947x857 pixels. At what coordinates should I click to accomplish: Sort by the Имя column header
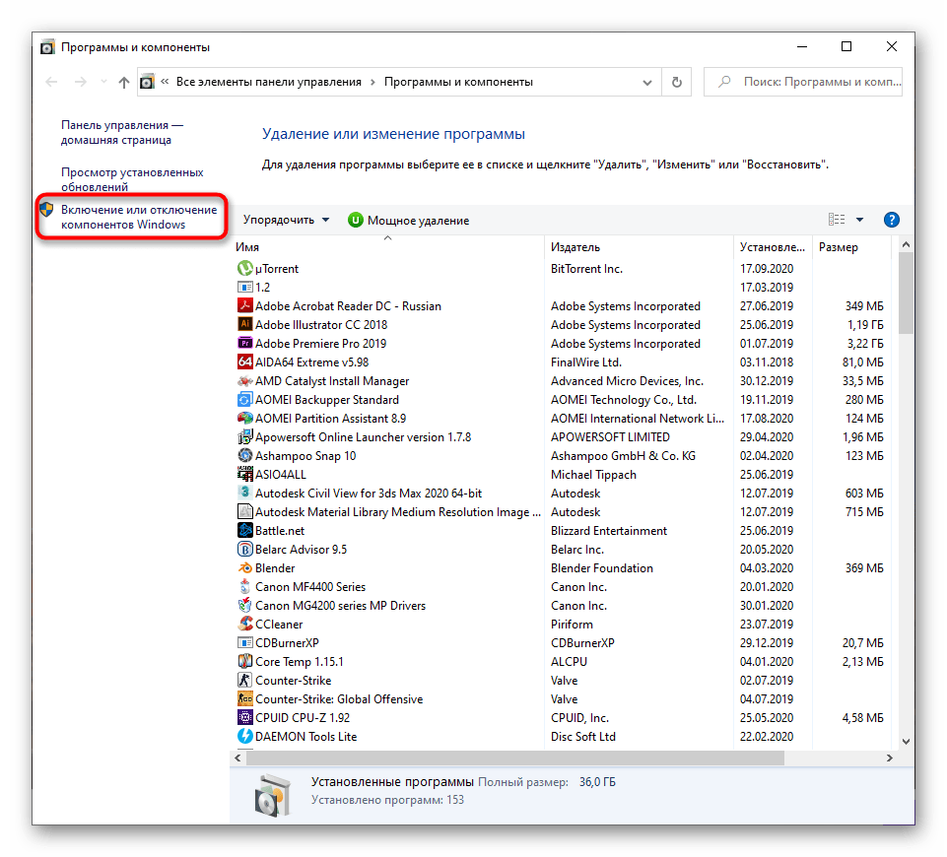point(387,247)
